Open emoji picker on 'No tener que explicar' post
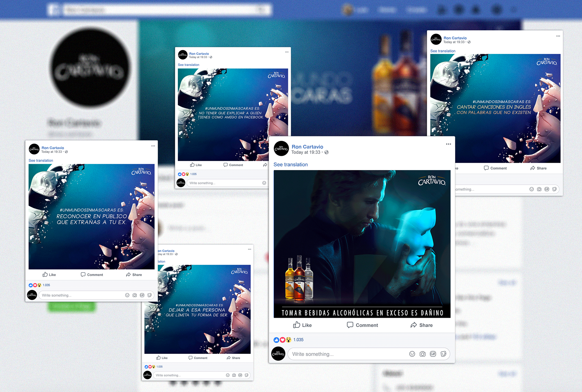582x392 pixels. (x=264, y=183)
